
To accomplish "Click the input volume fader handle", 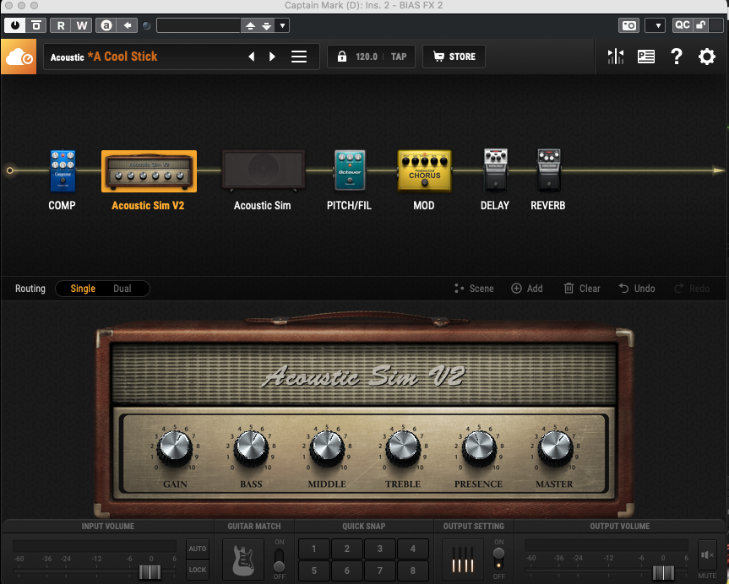I will click(150, 572).
